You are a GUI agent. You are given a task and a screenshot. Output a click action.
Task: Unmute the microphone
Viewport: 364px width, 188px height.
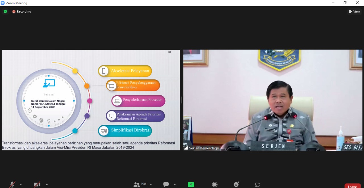pyautogui.click(x=12, y=184)
